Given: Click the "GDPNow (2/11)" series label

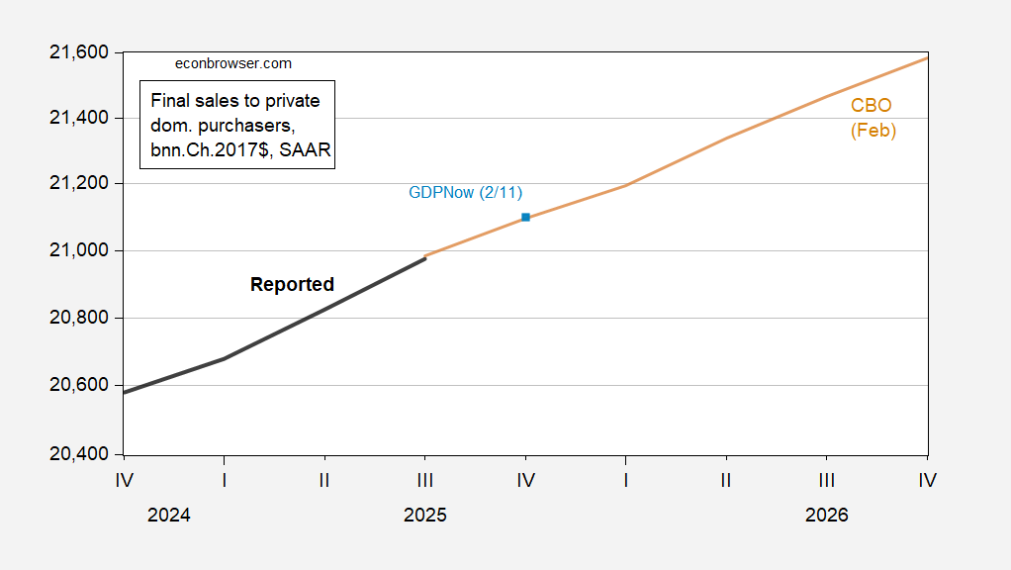Looking at the screenshot, I should (x=465, y=192).
